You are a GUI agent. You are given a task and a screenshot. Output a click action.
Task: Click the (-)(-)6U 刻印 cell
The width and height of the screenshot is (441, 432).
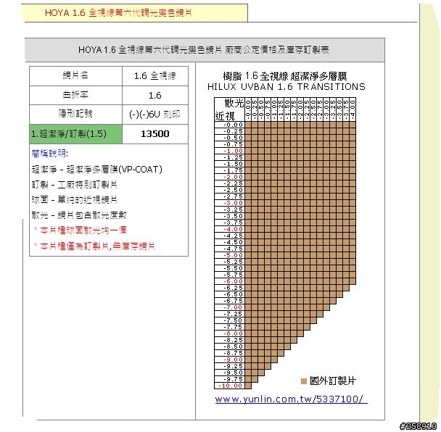[155, 115]
